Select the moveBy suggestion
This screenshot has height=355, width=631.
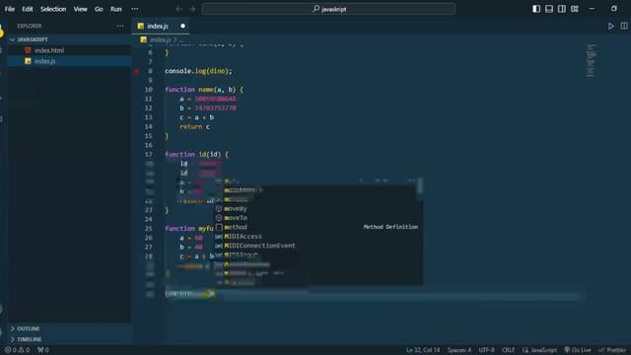[236, 208]
